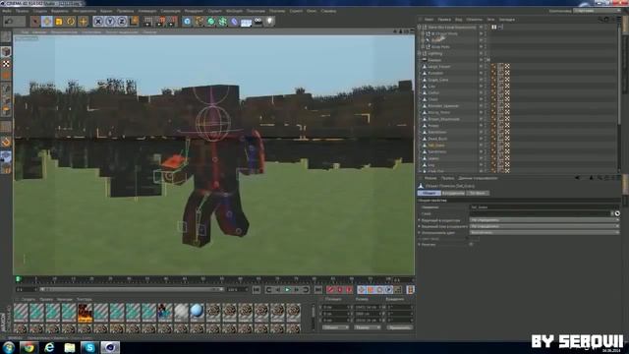Image resolution: width=629 pixels, height=354 pixels.
Task: Enable Texture mode checkerboard icon
Action: pyautogui.click(x=6, y=64)
